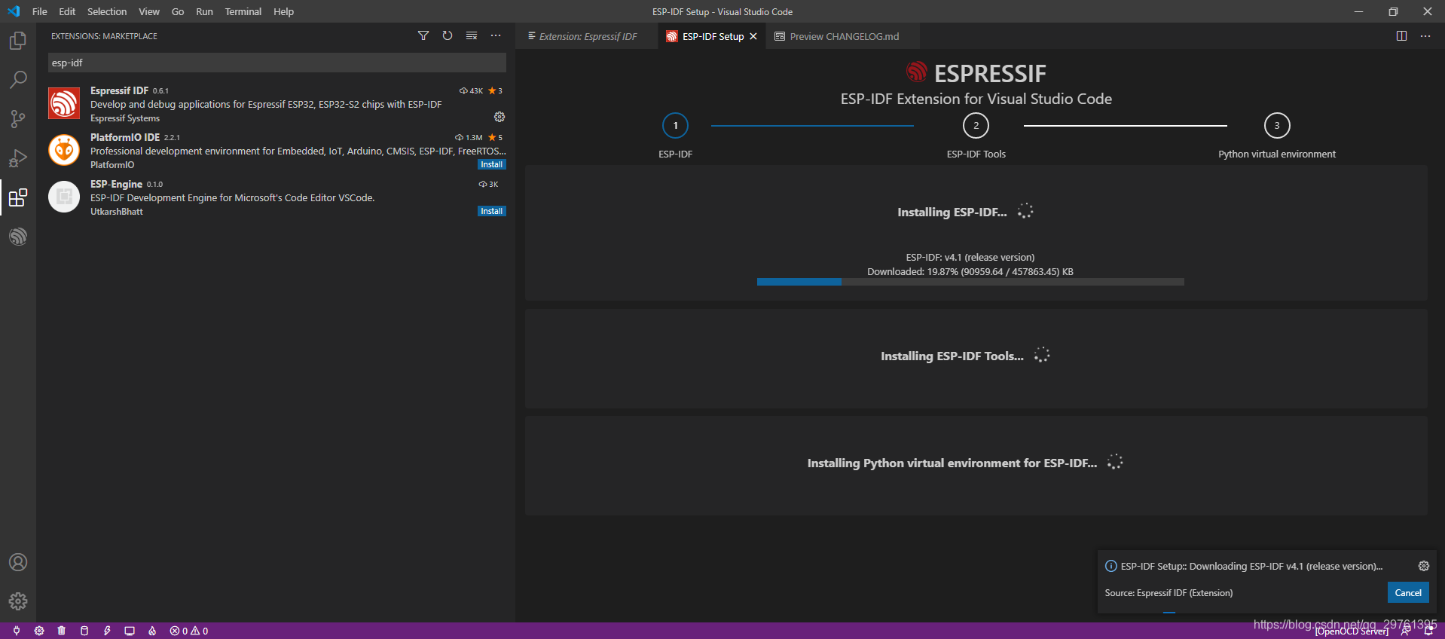The image size is (1445, 639).
Task: Open the Extensions view in activity bar
Action: pyautogui.click(x=18, y=197)
